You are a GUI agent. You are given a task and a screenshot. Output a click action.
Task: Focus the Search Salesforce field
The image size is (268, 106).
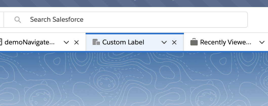tap(126, 20)
